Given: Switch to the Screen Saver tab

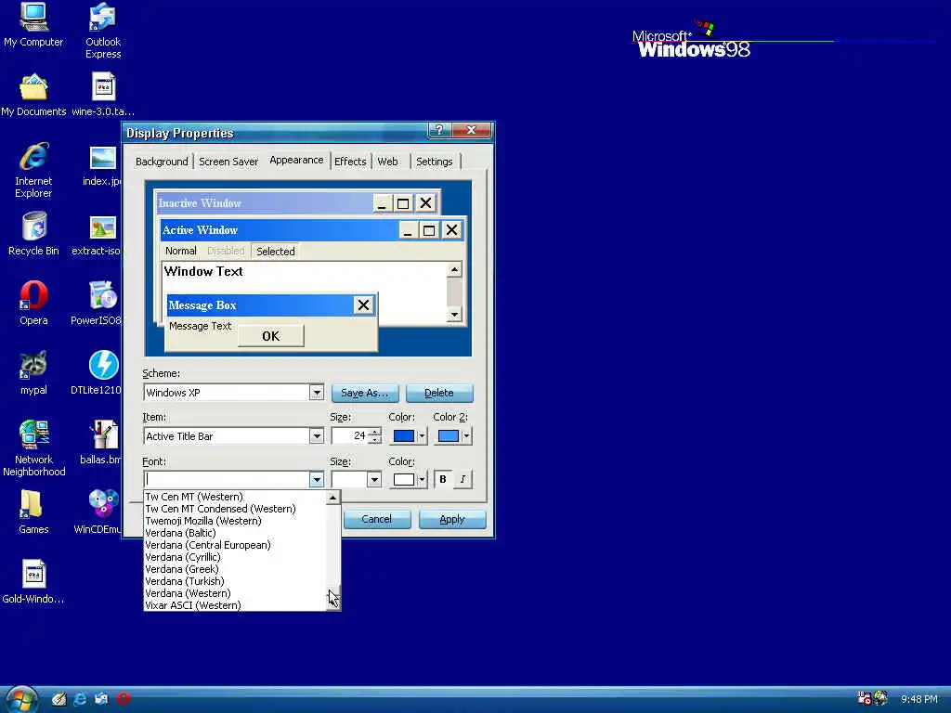Looking at the screenshot, I should click(x=228, y=162).
